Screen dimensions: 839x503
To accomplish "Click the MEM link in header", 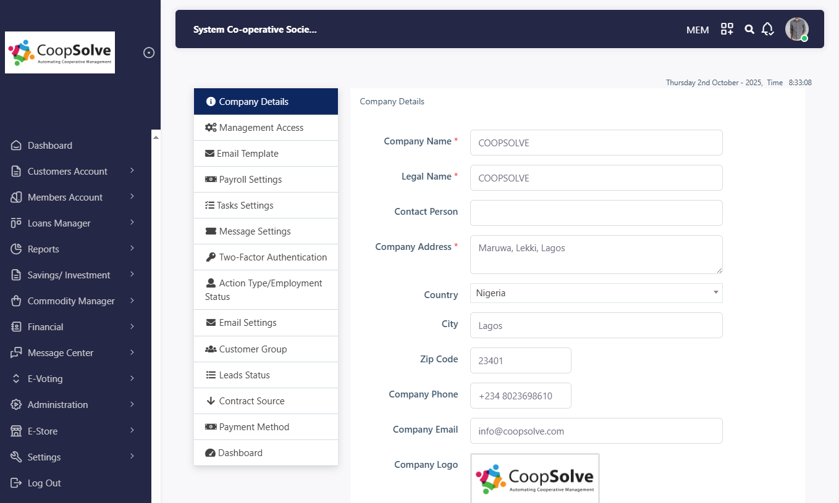I will pos(698,30).
